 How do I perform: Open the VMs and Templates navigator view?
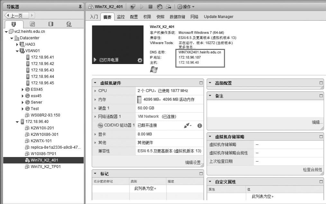point(32,24)
